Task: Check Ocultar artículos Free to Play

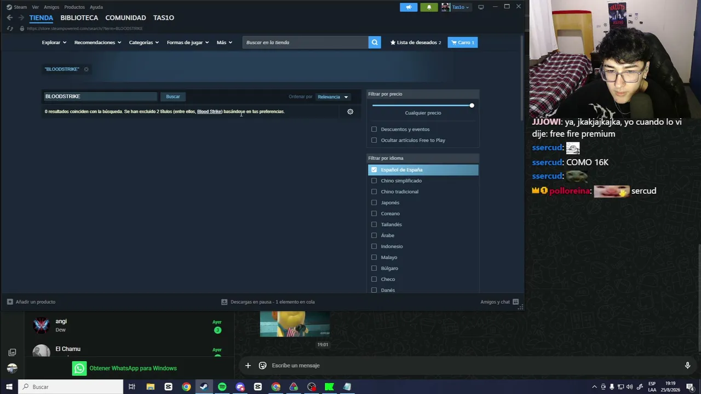Action: point(374,140)
